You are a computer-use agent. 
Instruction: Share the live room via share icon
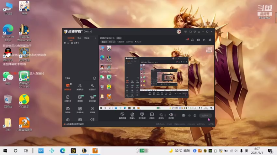(210, 40)
